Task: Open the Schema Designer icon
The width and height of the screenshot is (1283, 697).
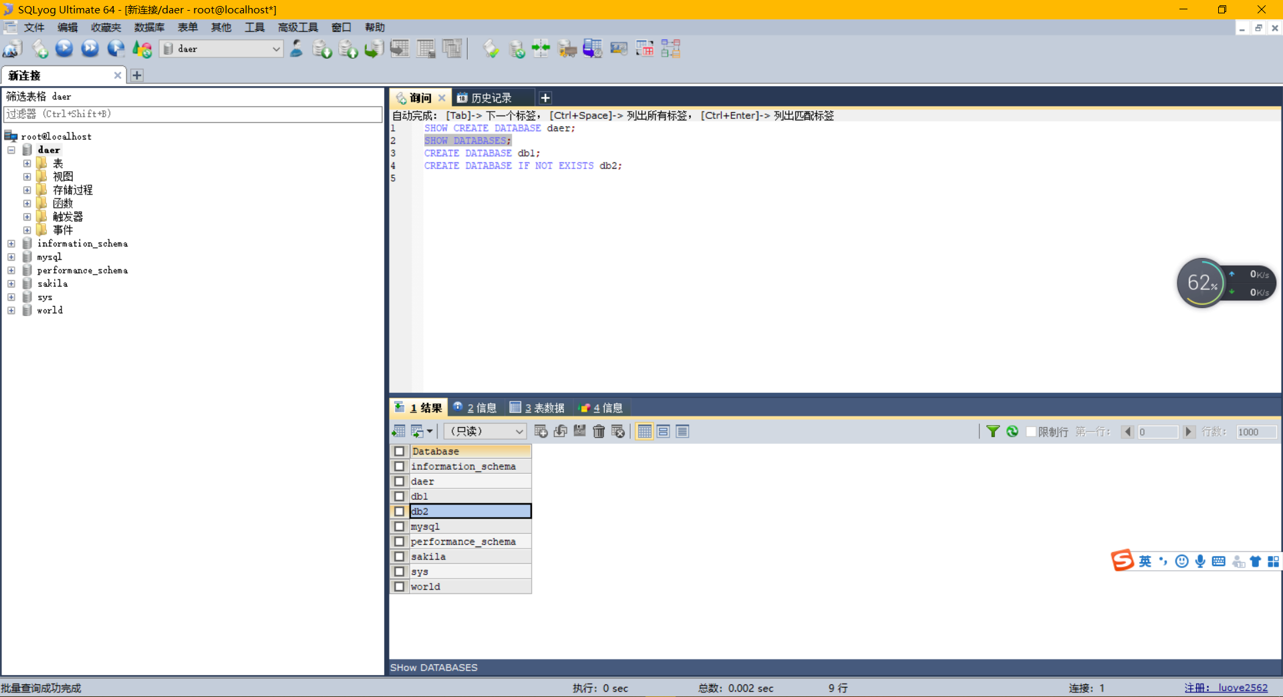Action: pyautogui.click(x=670, y=49)
